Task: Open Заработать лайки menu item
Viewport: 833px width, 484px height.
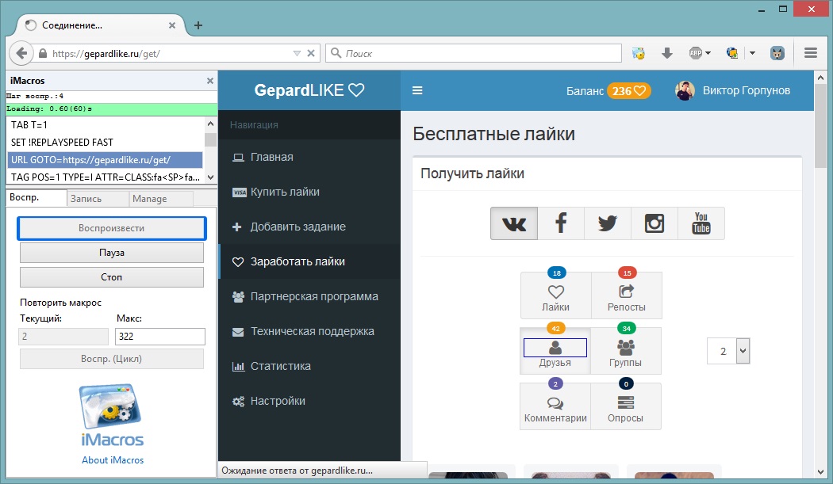Action: [x=309, y=261]
